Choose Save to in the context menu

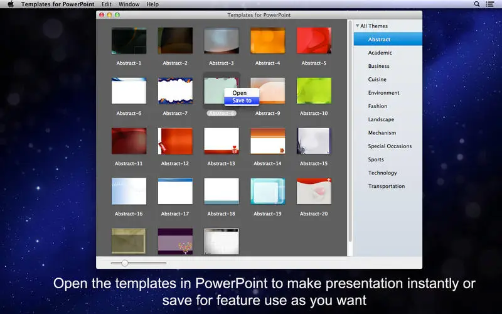click(242, 100)
